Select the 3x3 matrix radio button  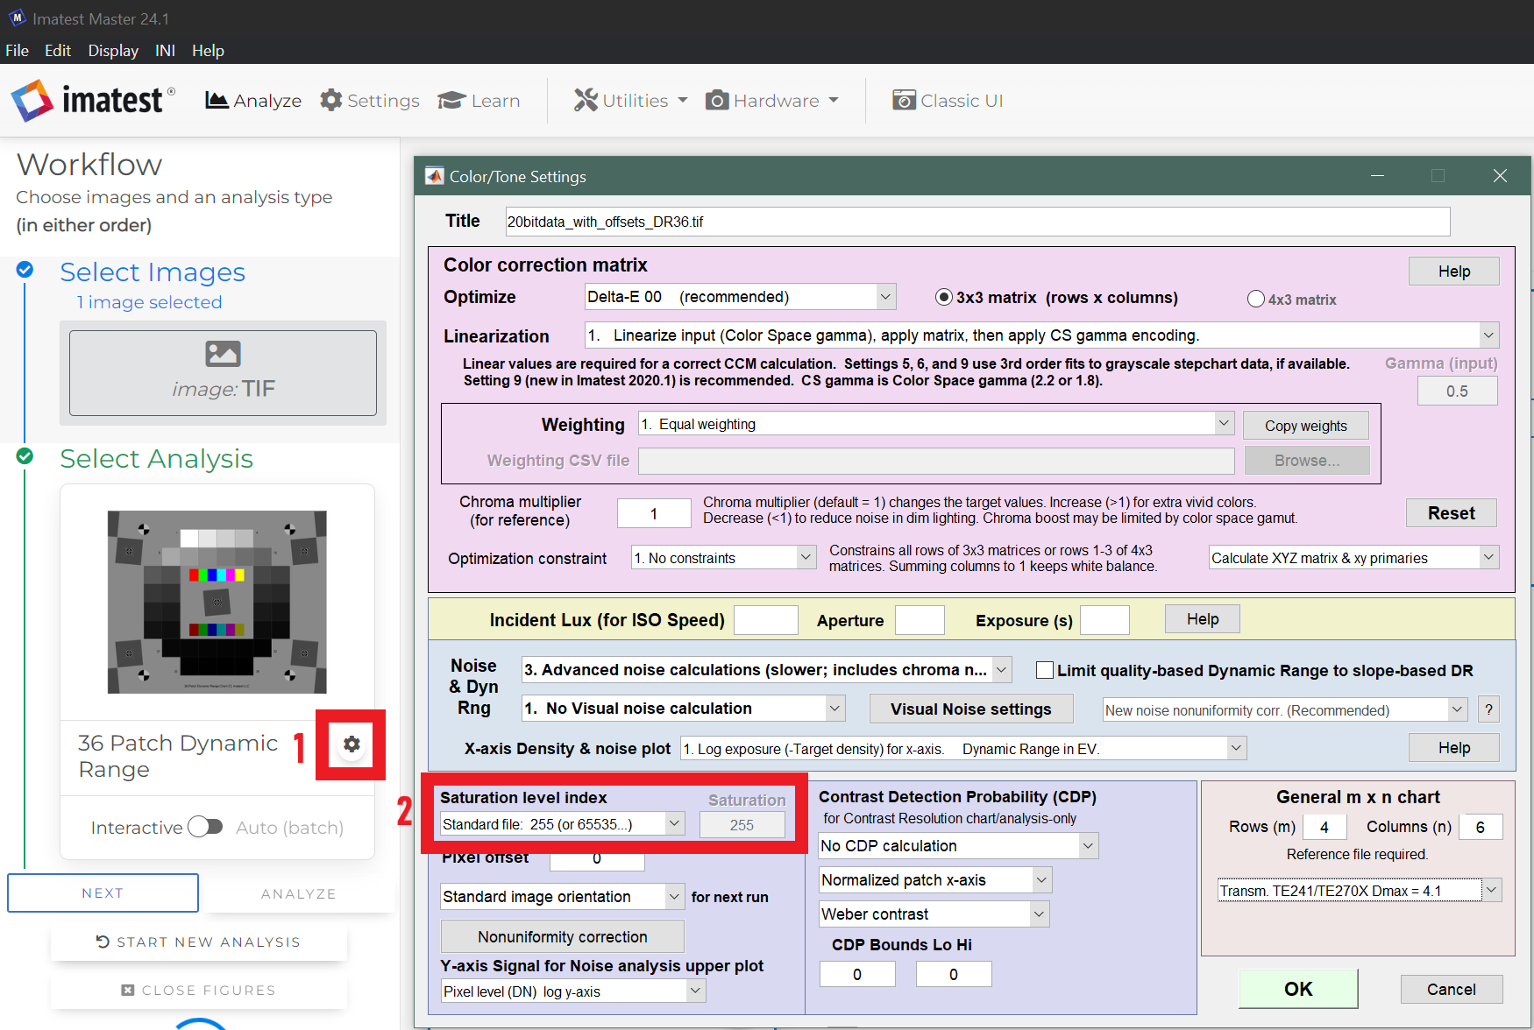[x=944, y=298]
